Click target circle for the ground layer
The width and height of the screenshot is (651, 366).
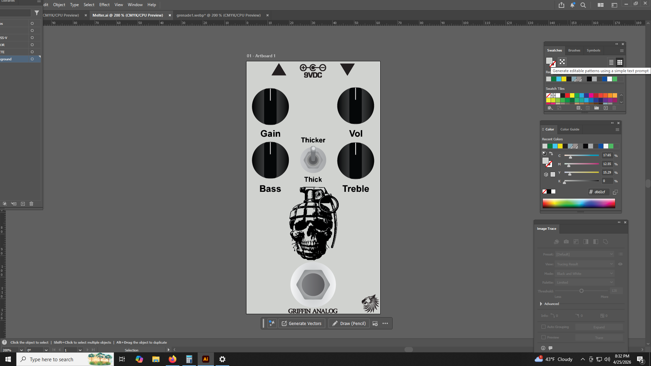[32, 59]
